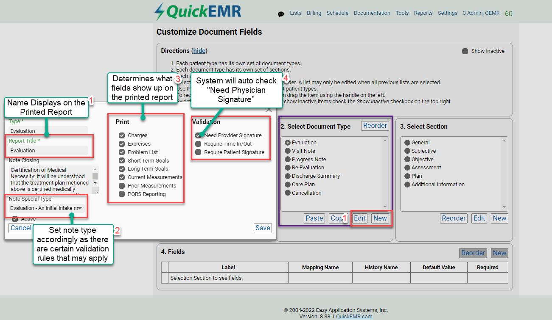Click Cancel in the edit dialog
The image size is (552, 320).
click(x=20, y=228)
